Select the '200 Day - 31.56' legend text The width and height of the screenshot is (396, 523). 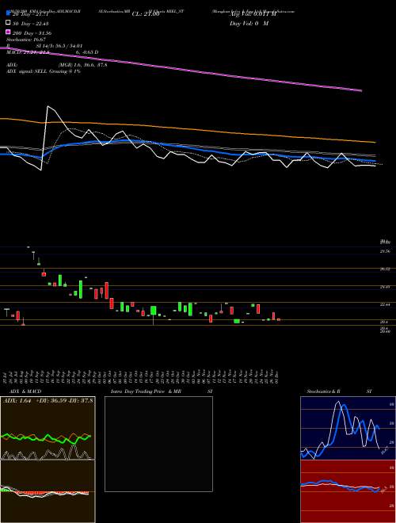click(x=32, y=32)
